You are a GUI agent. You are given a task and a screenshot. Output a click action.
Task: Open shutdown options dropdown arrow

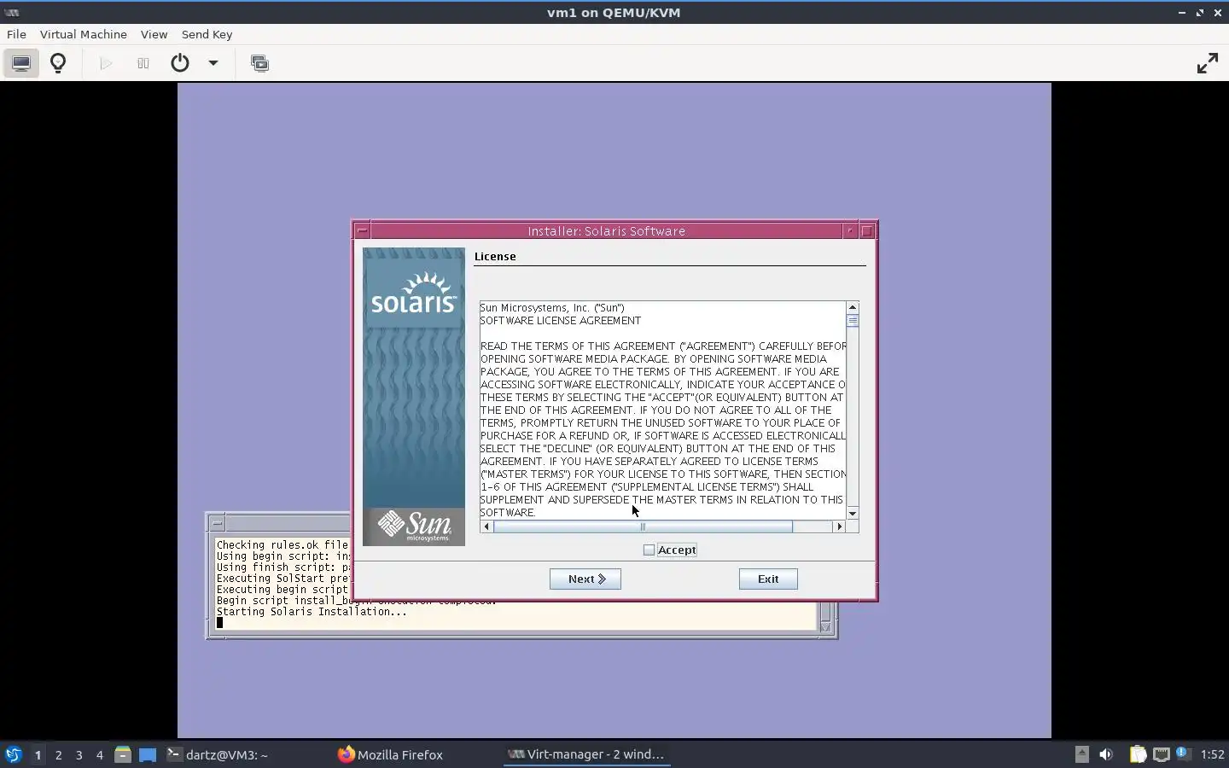(x=213, y=63)
